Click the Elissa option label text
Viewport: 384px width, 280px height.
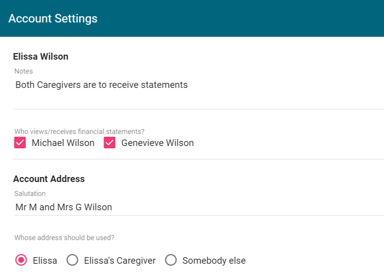point(45,261)
